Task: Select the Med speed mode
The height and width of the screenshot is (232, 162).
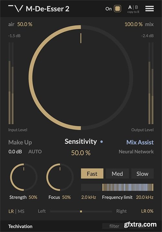Action: pos(117,174)
